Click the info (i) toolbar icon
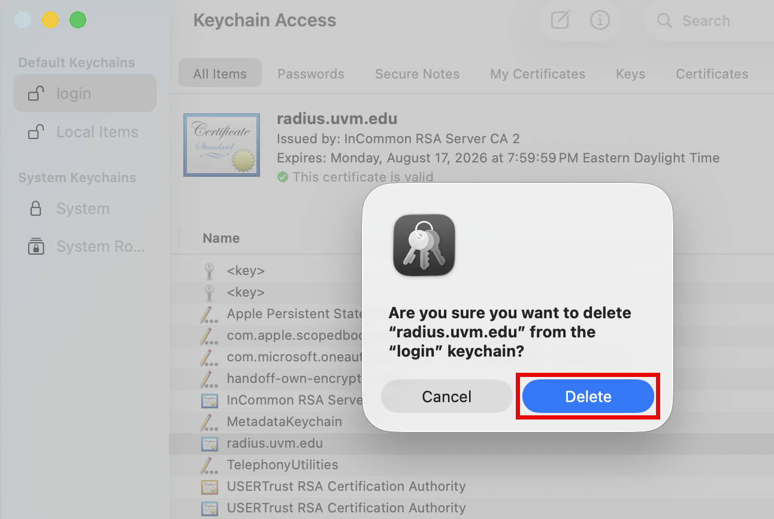Screen dimensions: 774x519 (600, 20)
